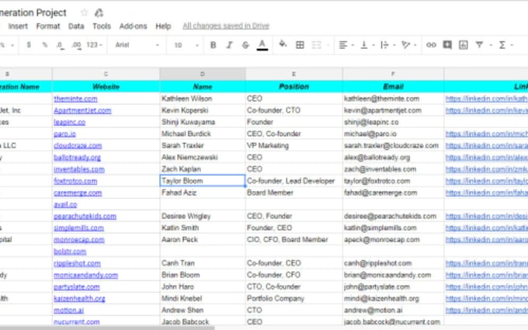Toggle italic formatting

[229, 45]
